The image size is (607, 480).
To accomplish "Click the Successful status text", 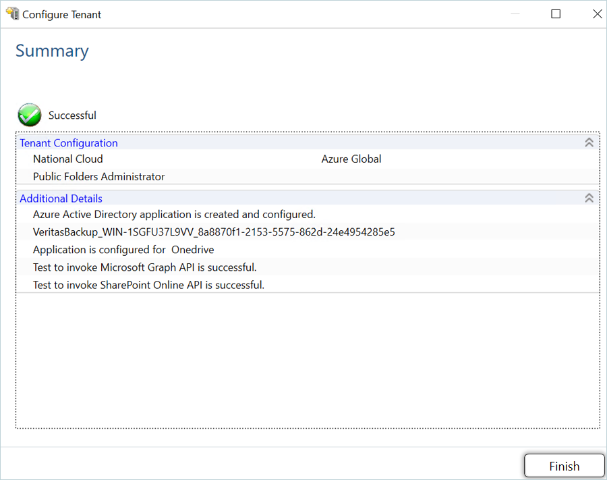I will [x=72, y=115].
